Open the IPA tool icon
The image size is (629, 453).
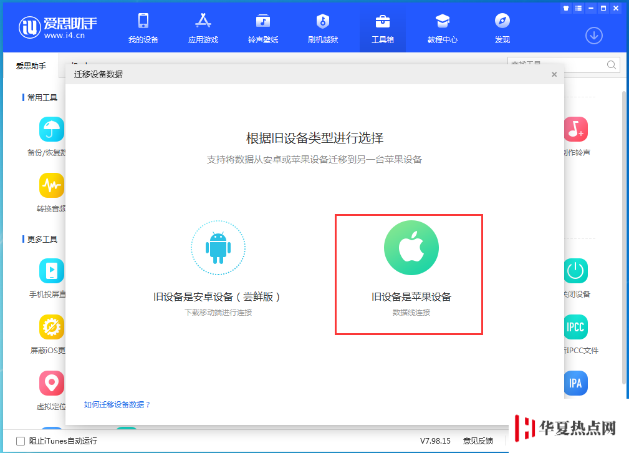(575, 383)
